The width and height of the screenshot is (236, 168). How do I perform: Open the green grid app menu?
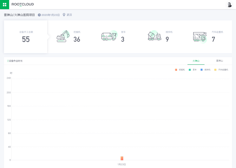4,4
